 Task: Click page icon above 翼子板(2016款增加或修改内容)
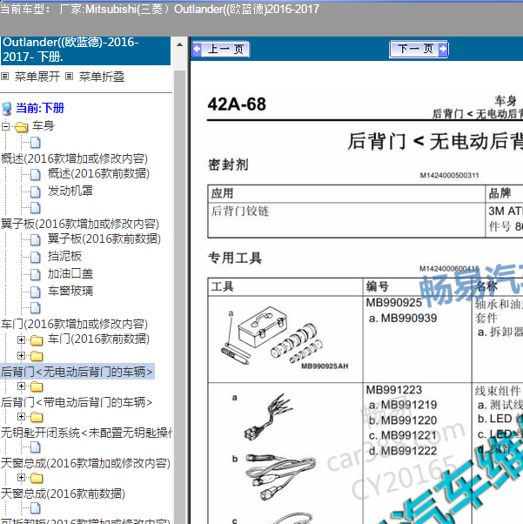(x=36, y=208)
